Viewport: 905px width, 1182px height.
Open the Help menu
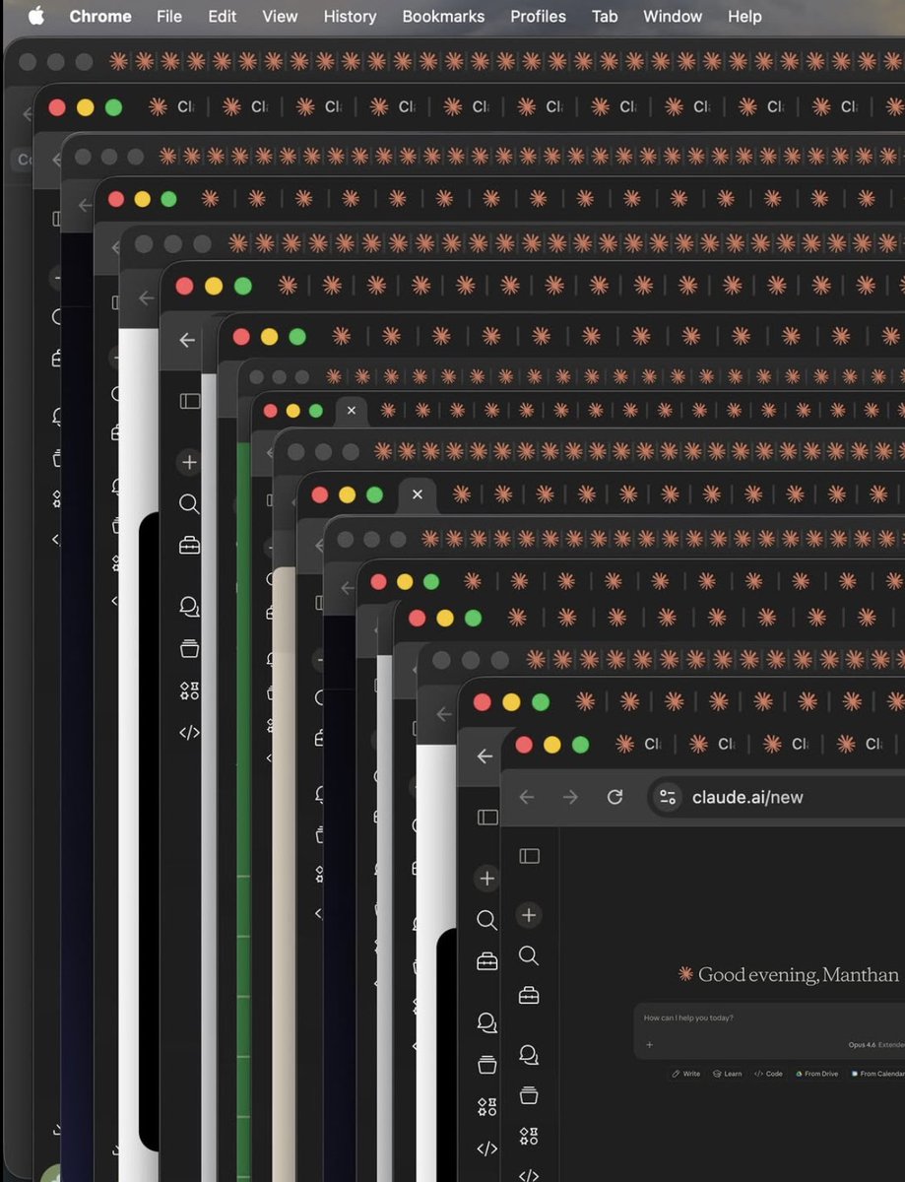pyautogui.click(x=744, y=16)
